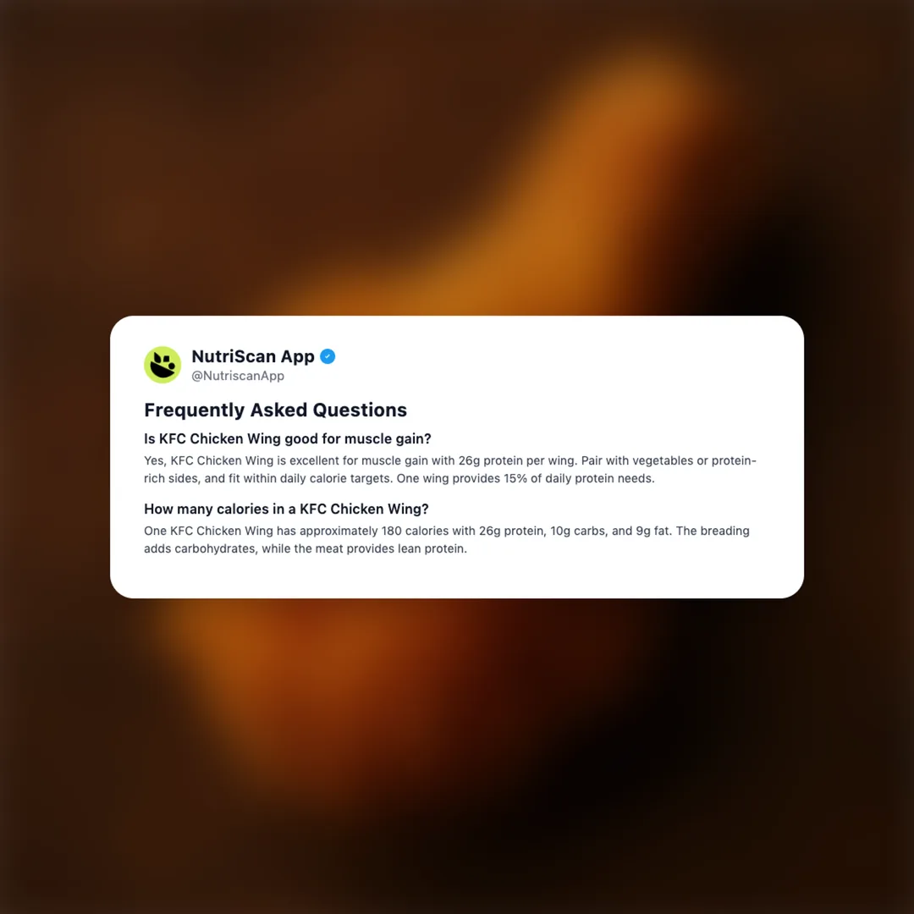Viewport: 914px width, 914px height.
Task: Click the blue verified badge
Action: (x=328, y=356)
